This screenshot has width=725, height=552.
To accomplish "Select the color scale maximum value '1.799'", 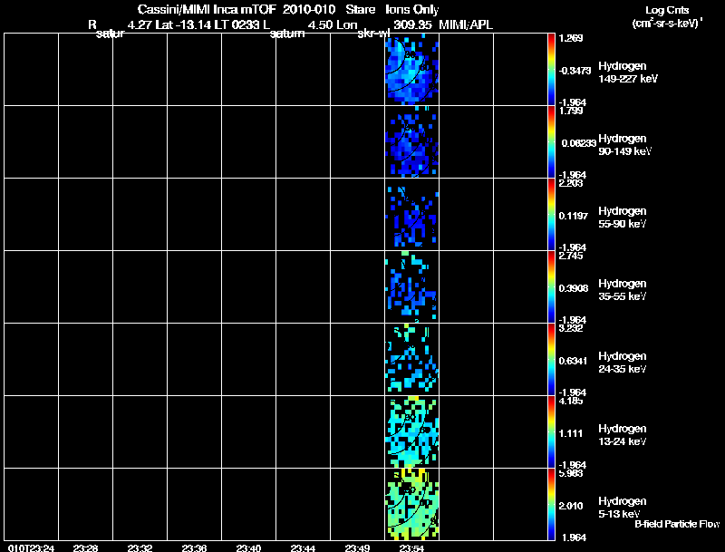I will click(x=571, y=111).
